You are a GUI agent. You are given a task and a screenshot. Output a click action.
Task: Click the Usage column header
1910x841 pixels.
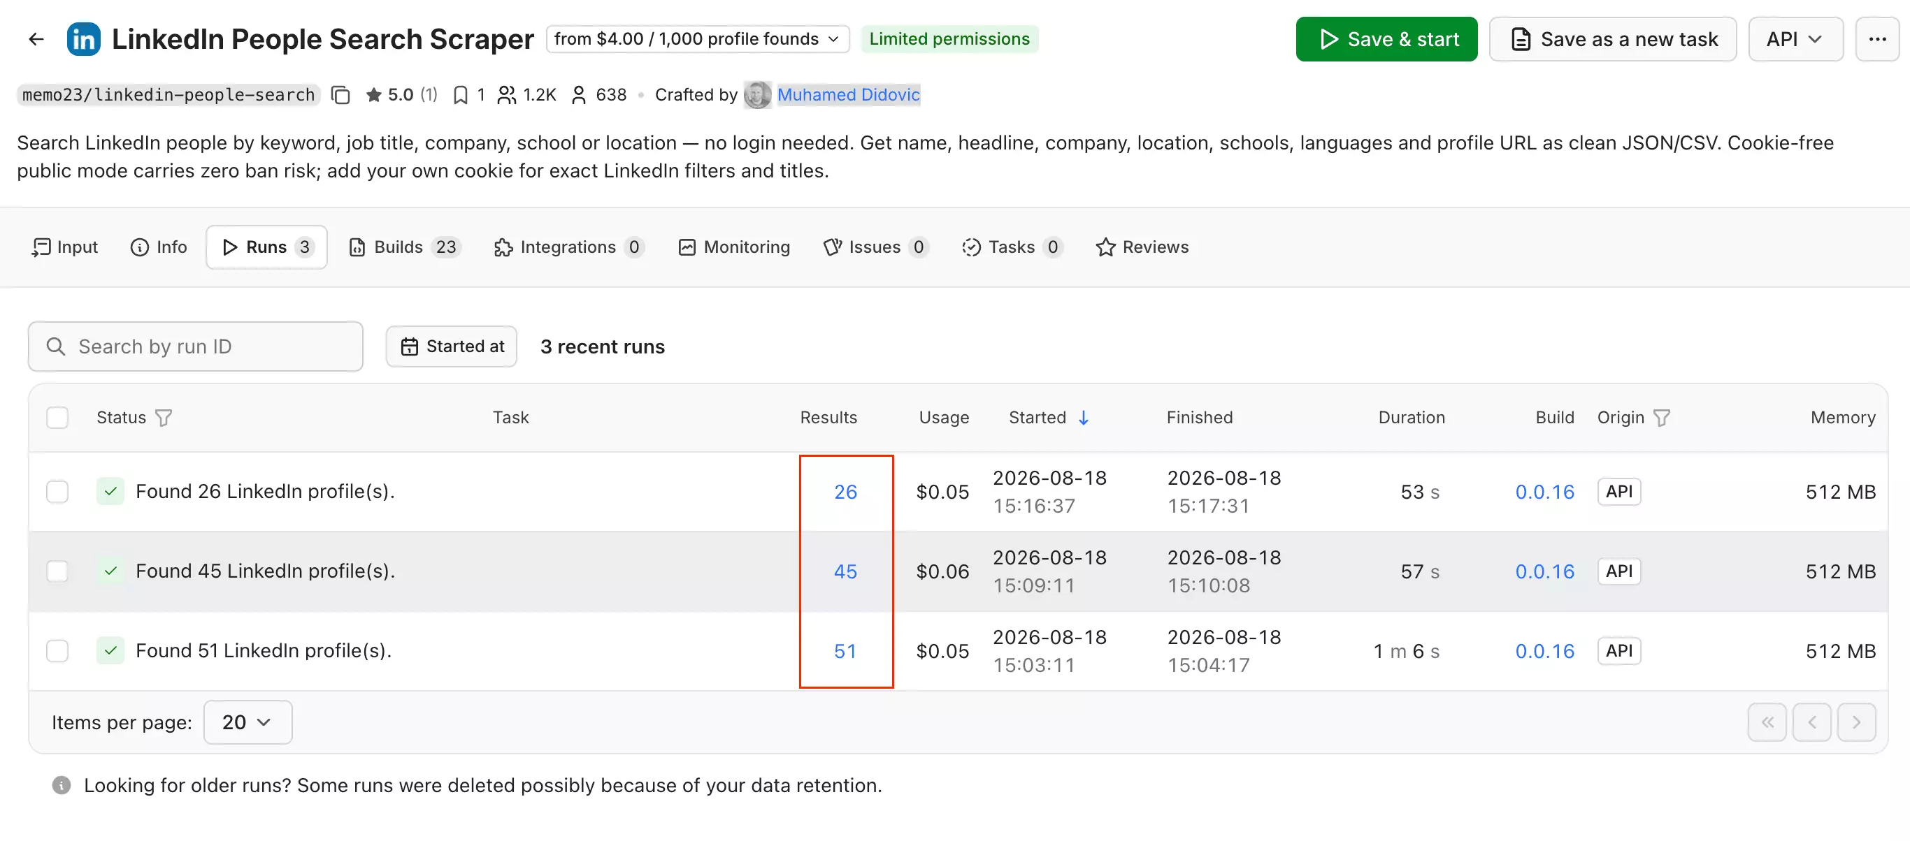point(944,418)
